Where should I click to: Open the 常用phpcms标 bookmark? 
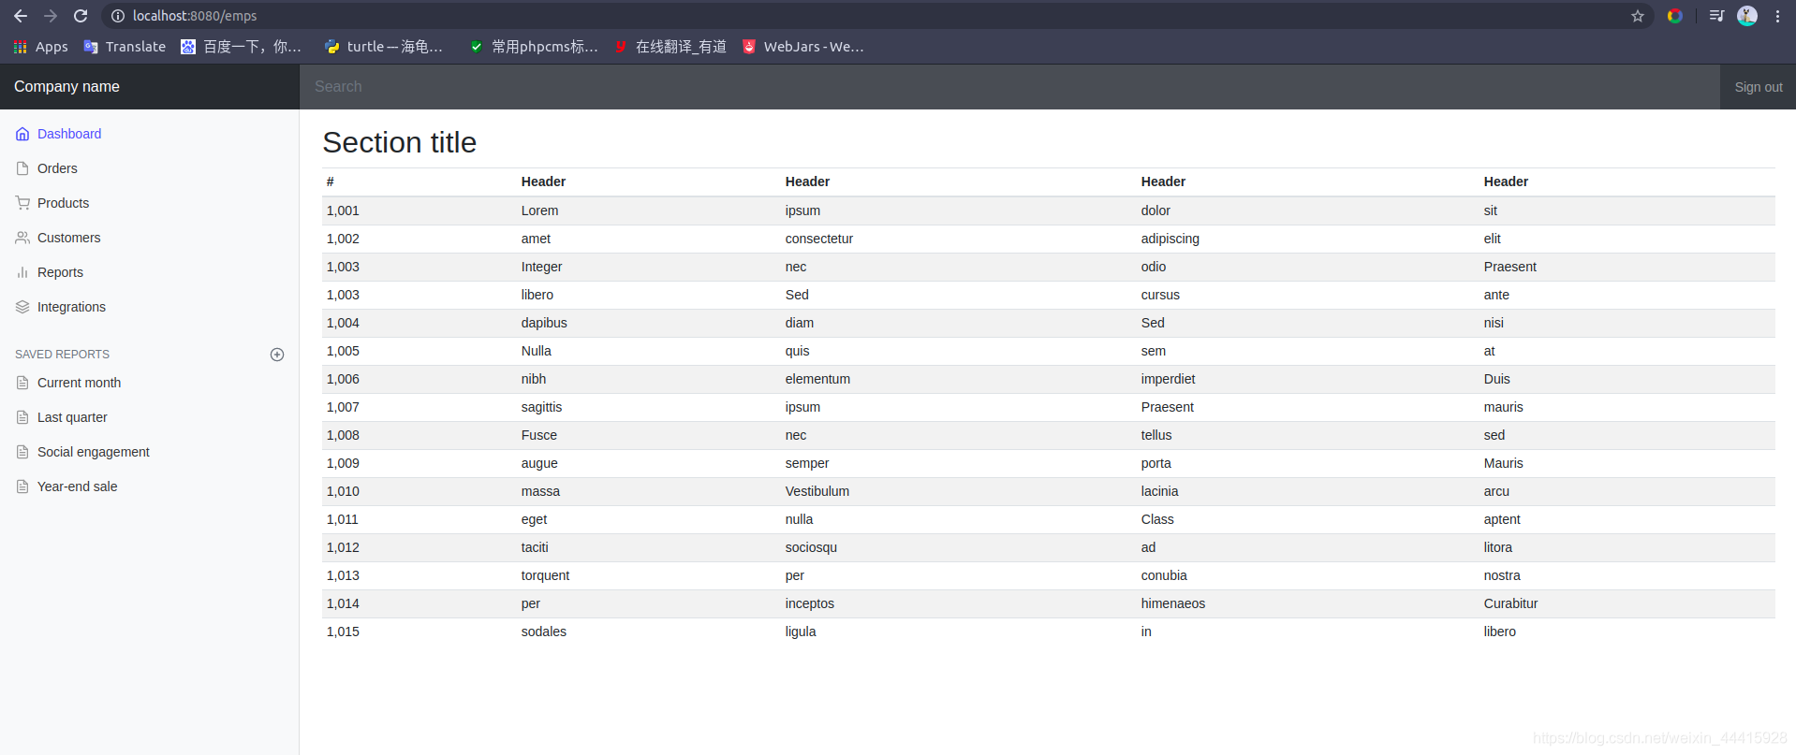click(534, 47)
